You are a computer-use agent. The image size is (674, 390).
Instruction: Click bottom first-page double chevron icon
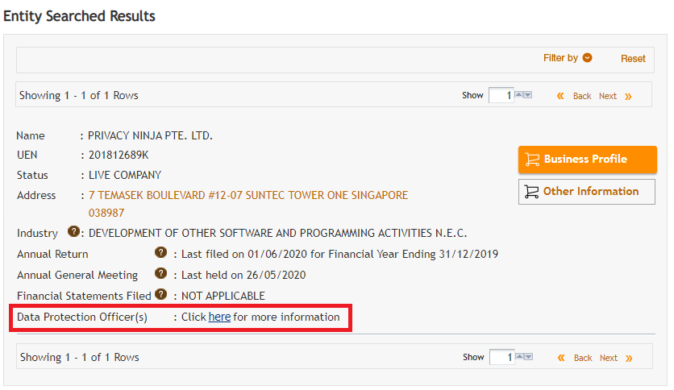click(561, 358)
